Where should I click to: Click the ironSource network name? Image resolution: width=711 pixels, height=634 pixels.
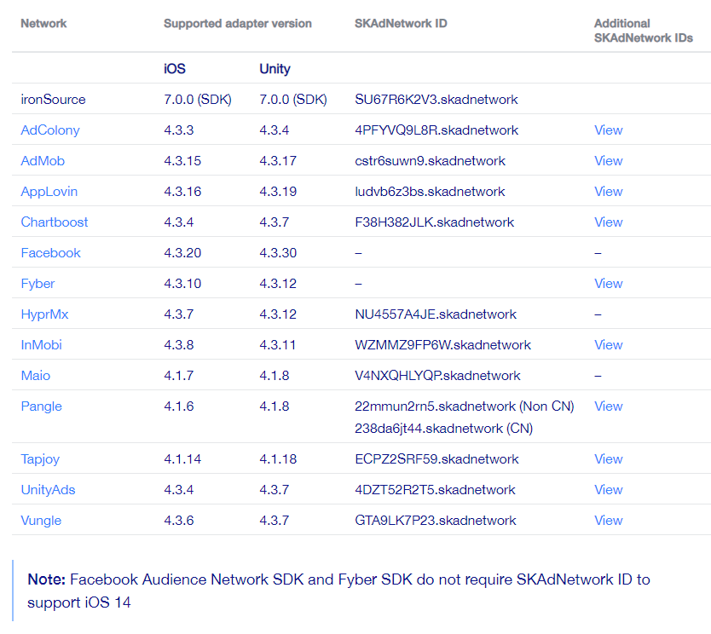[53, 100]
